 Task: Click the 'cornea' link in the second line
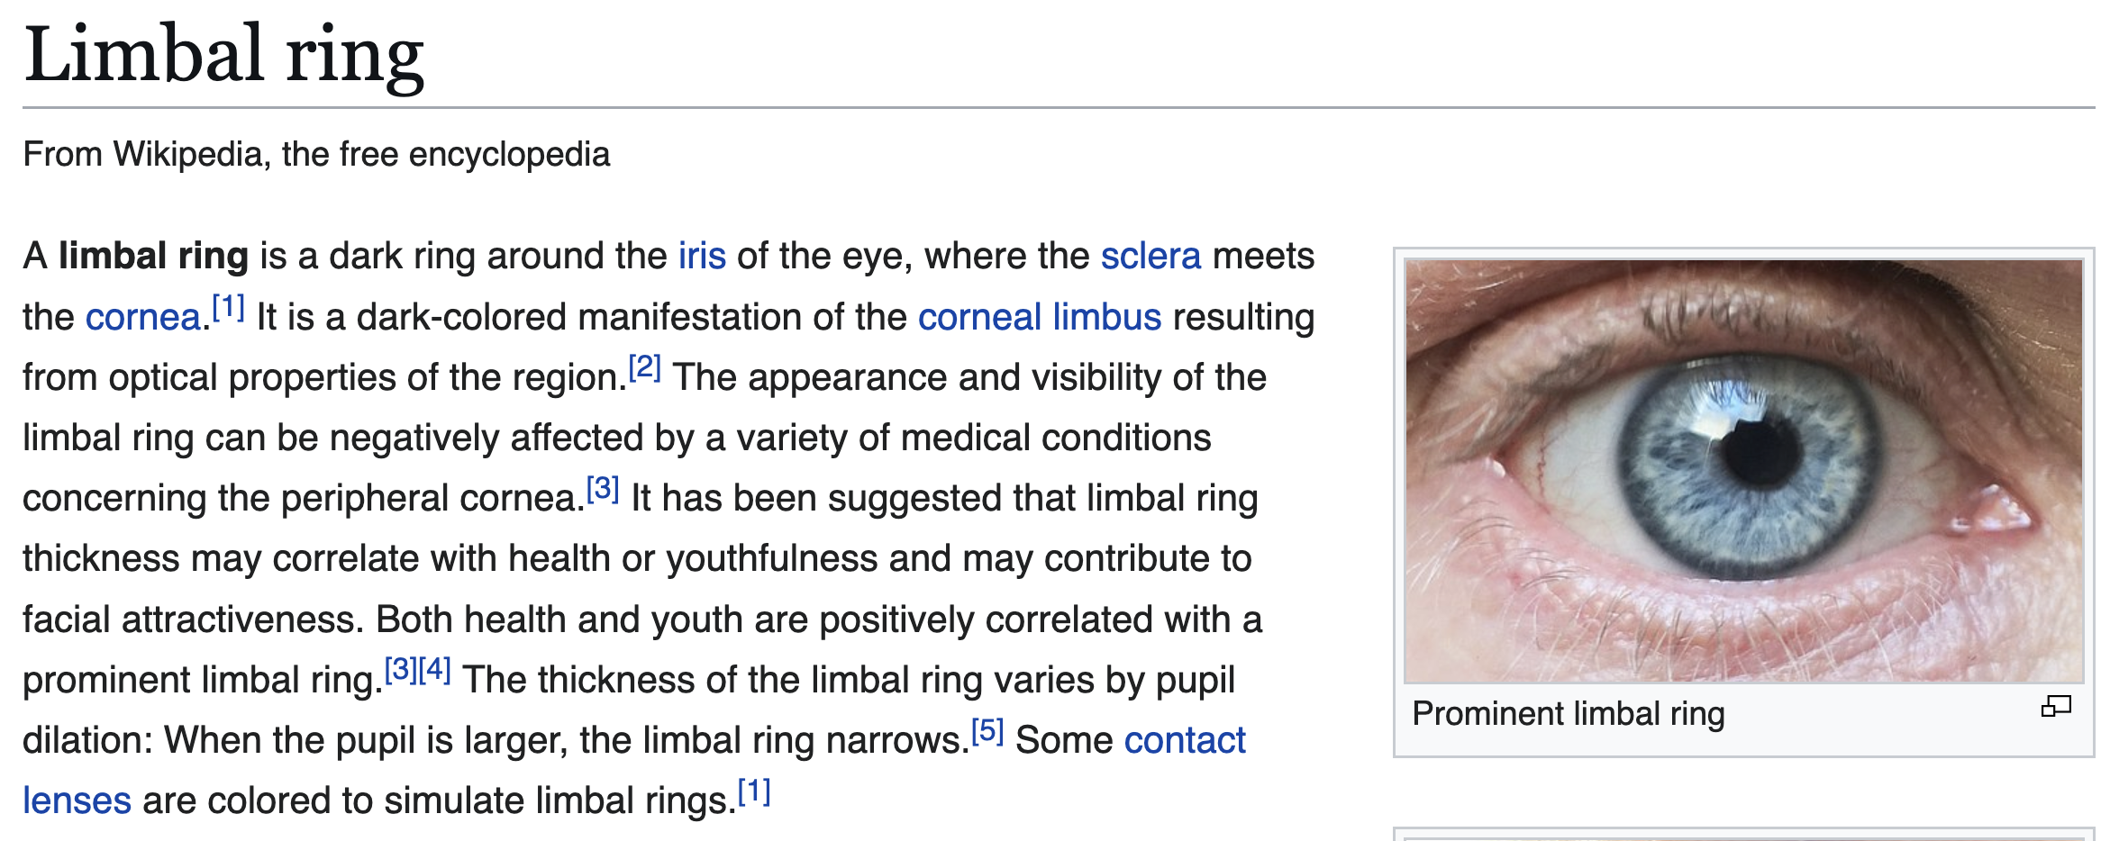coord(143,317)
